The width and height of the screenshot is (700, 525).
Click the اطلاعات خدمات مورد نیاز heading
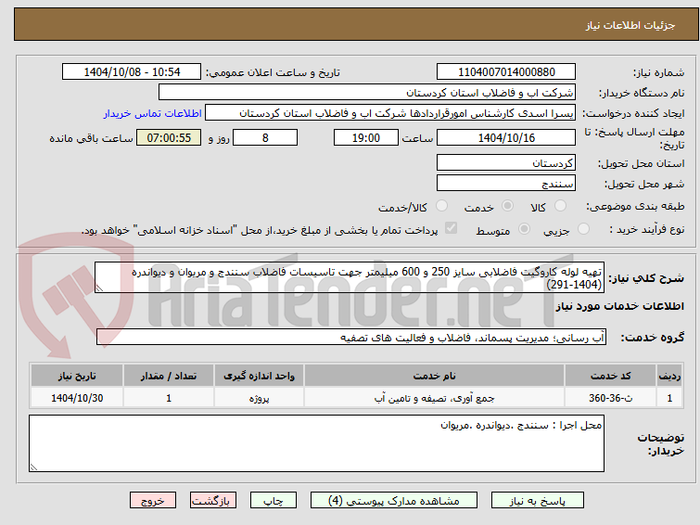[619, 306]
